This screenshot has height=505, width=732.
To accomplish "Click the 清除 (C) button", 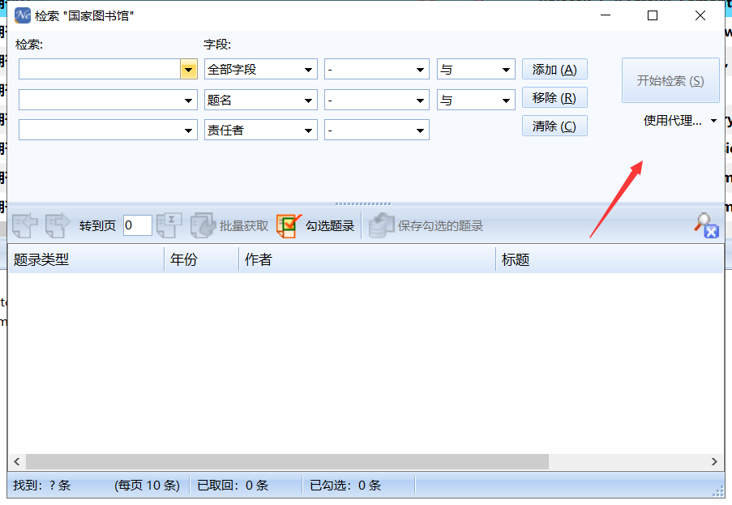I will [554, 126].
